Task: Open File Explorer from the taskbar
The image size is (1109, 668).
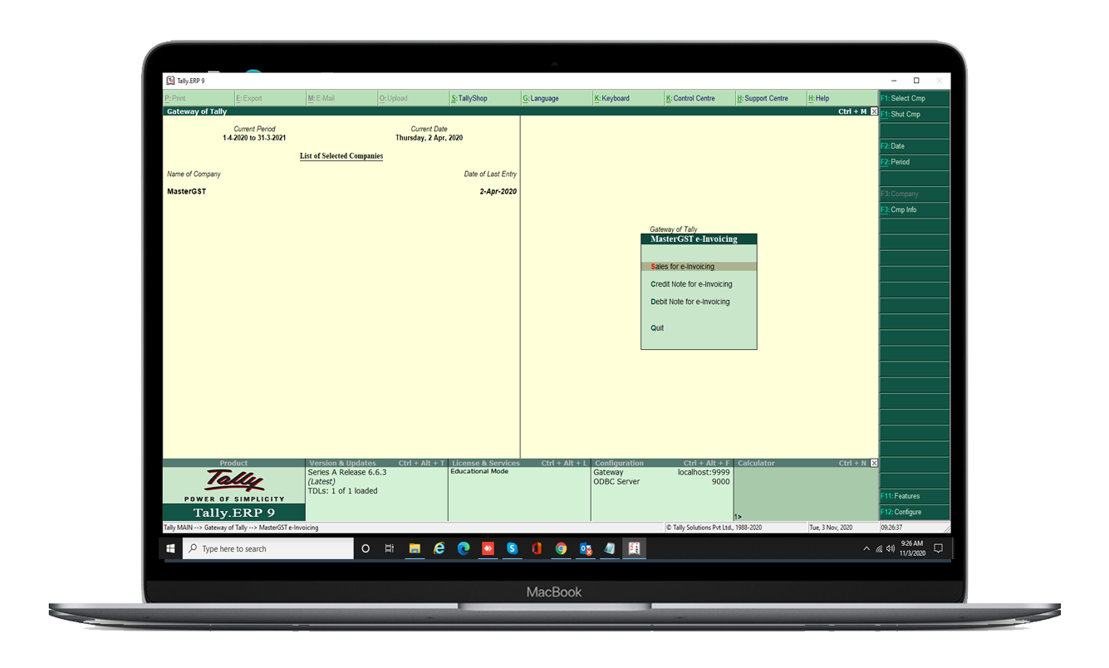Action: [415, 548]
